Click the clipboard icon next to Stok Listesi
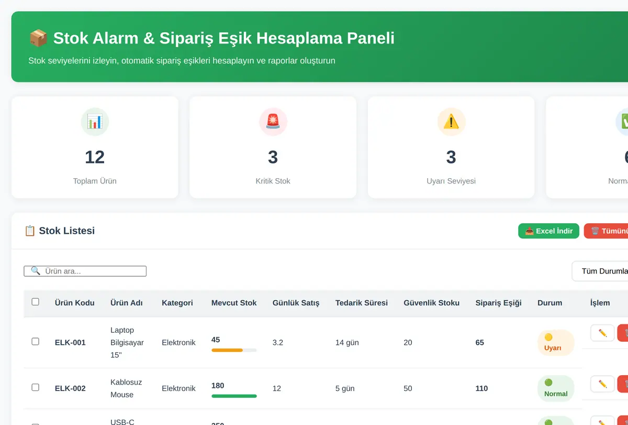 [30, 231]
